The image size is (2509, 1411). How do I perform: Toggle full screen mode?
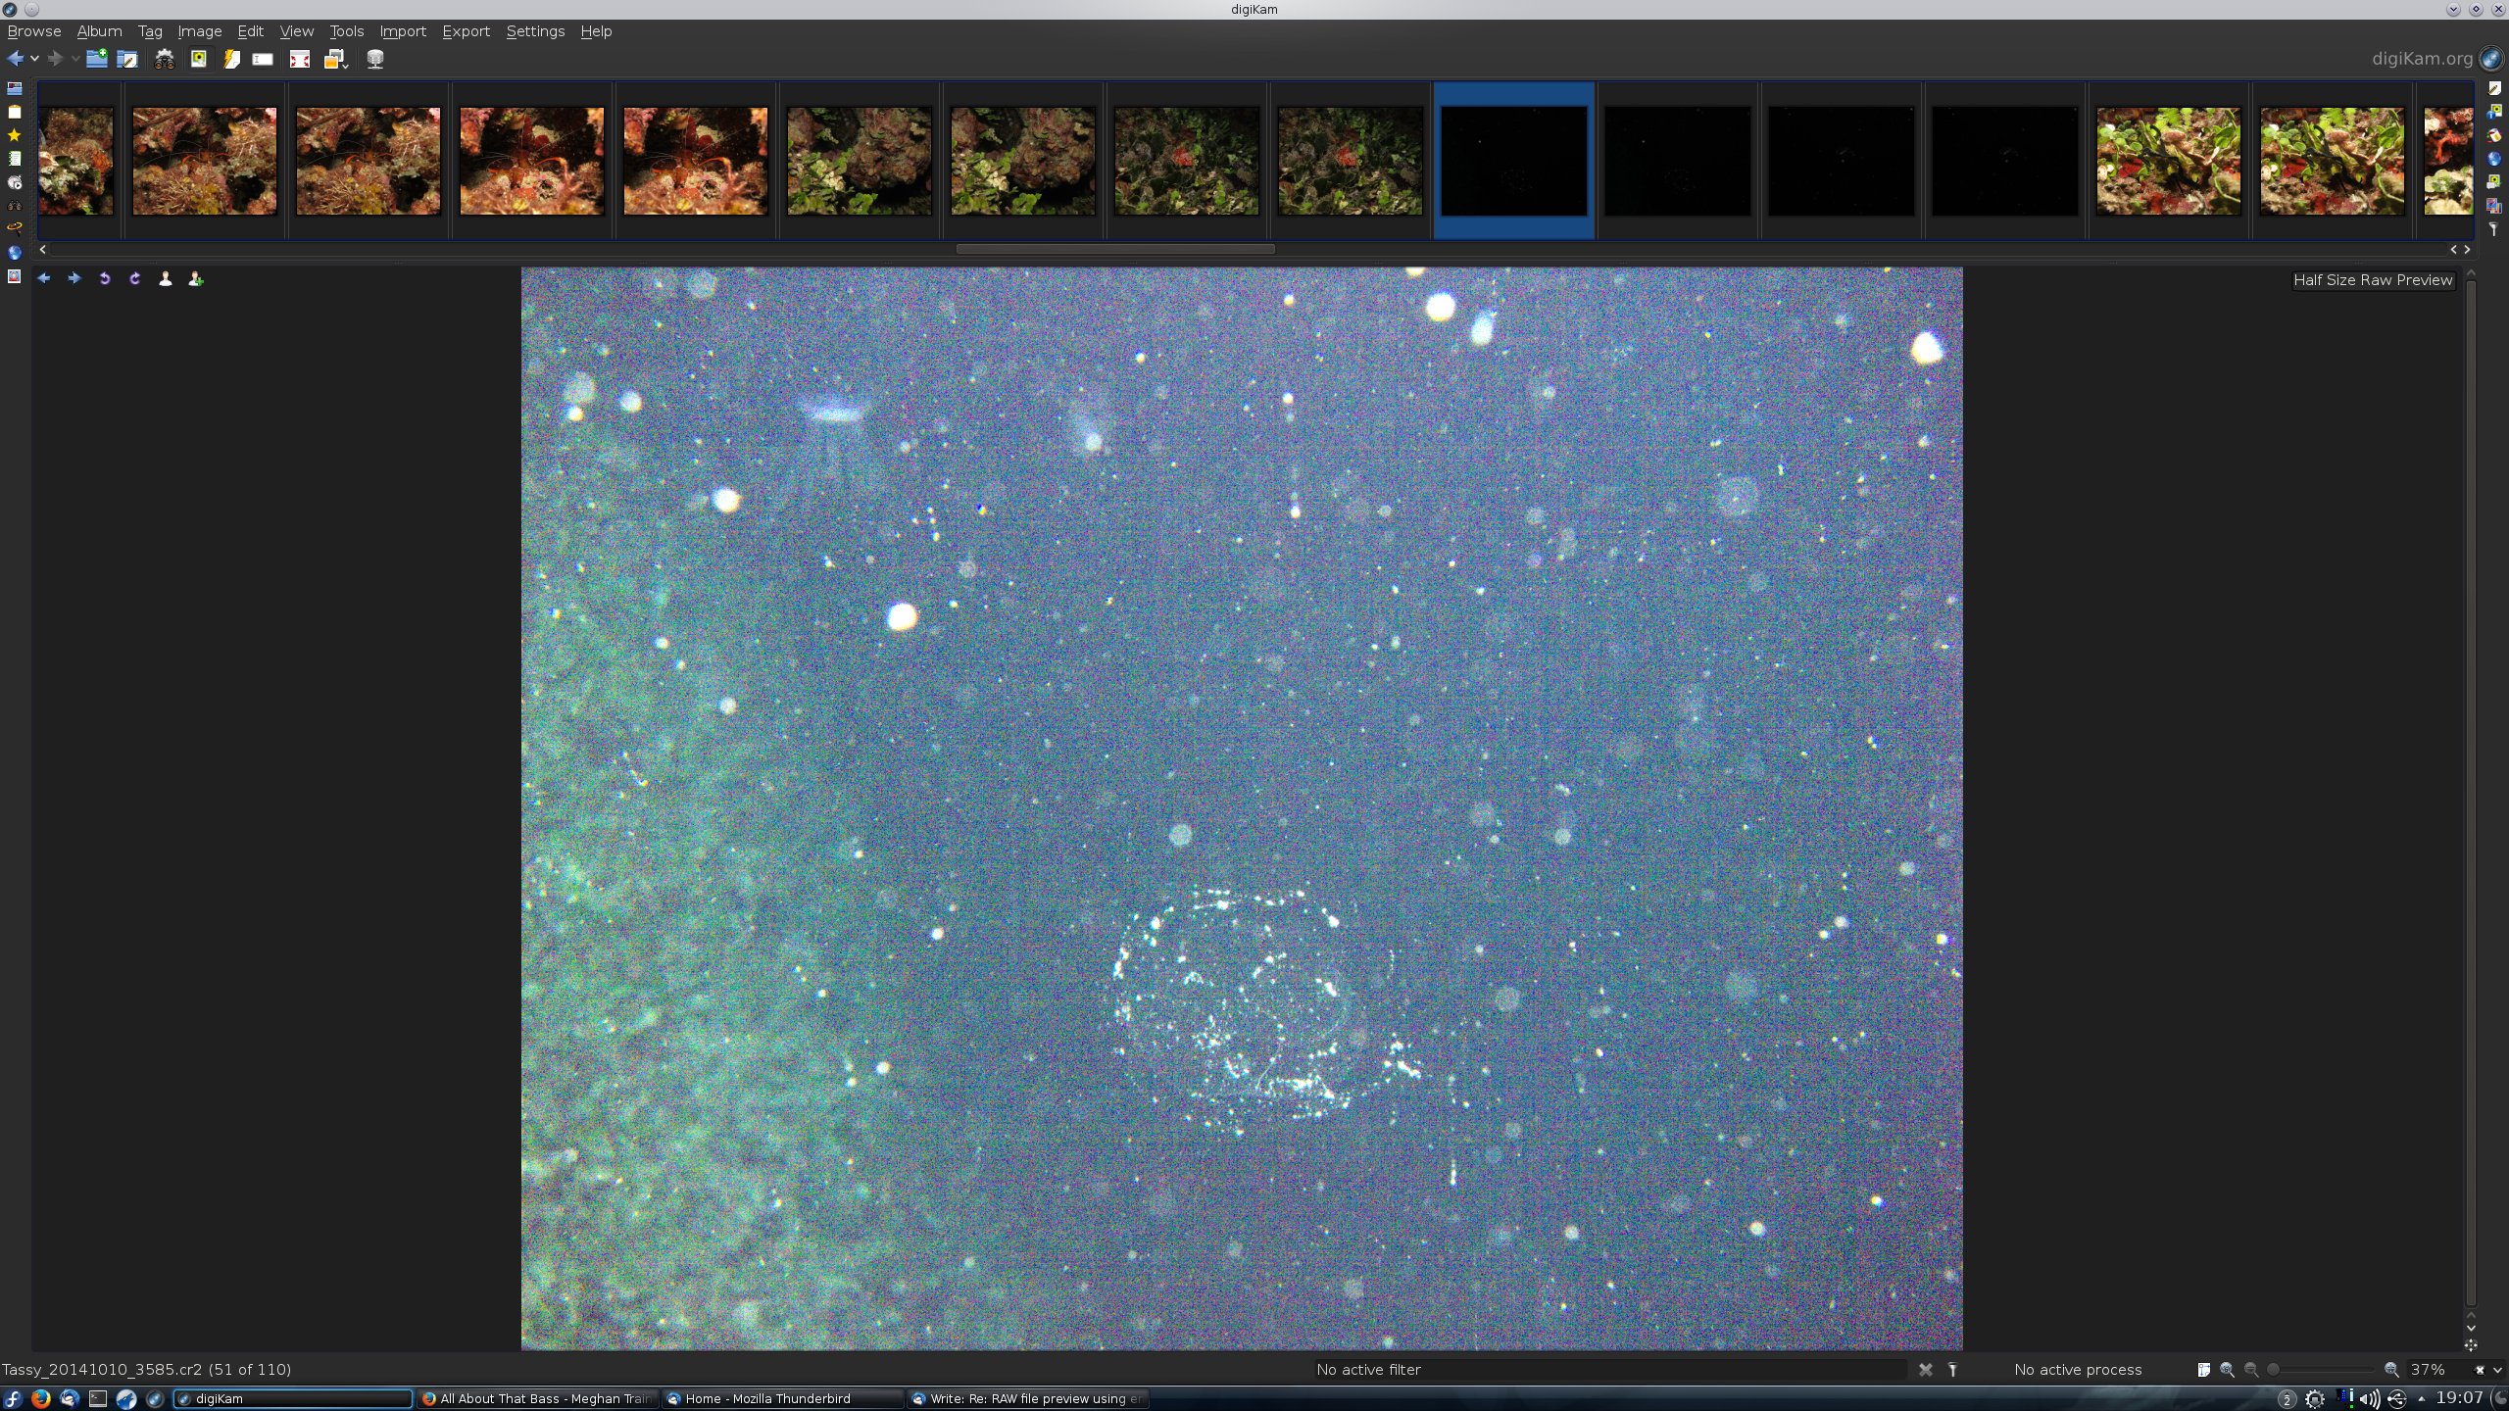point(299,59)
